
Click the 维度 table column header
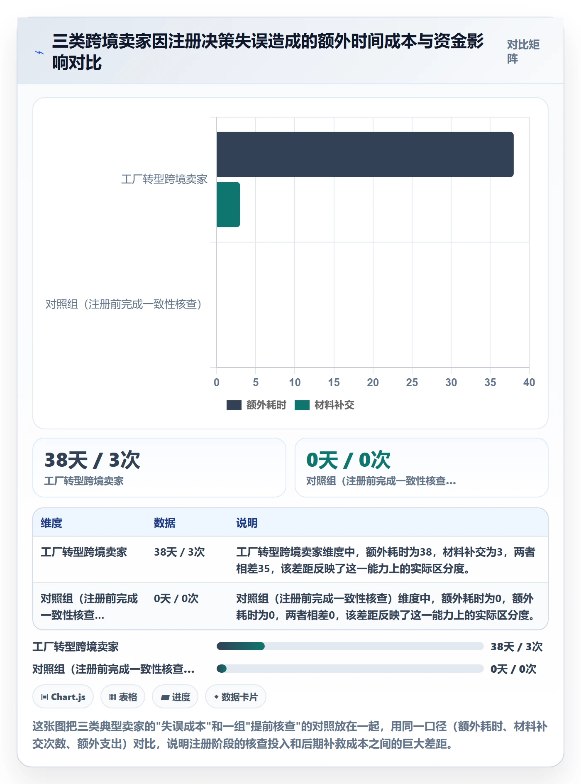pyautogui.click(x=51, y=523)
